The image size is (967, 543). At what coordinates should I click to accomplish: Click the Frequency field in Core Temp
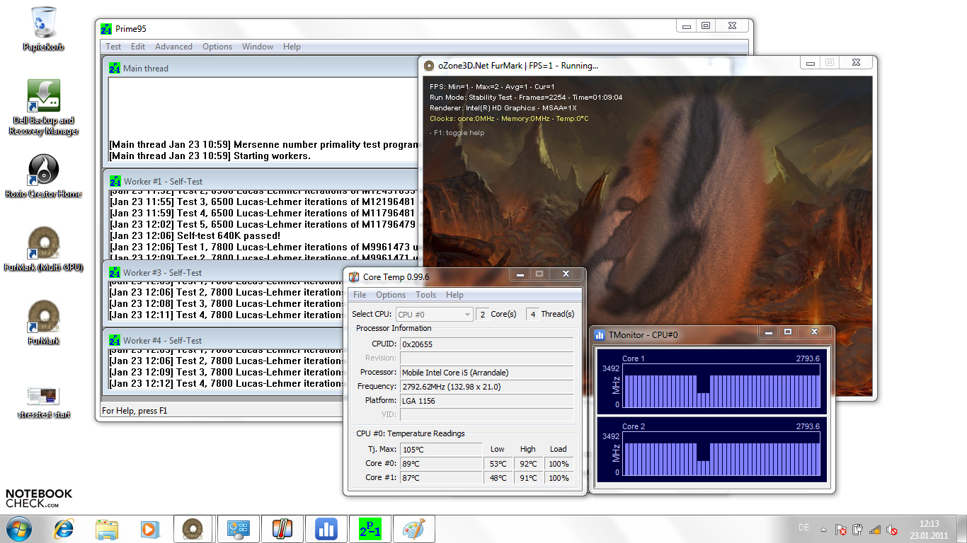click(486, 386)
